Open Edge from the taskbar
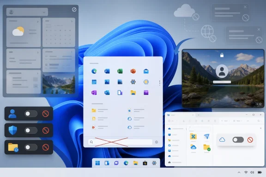The height and width of the screenshot is (177, 266). [x=126, y=163]
